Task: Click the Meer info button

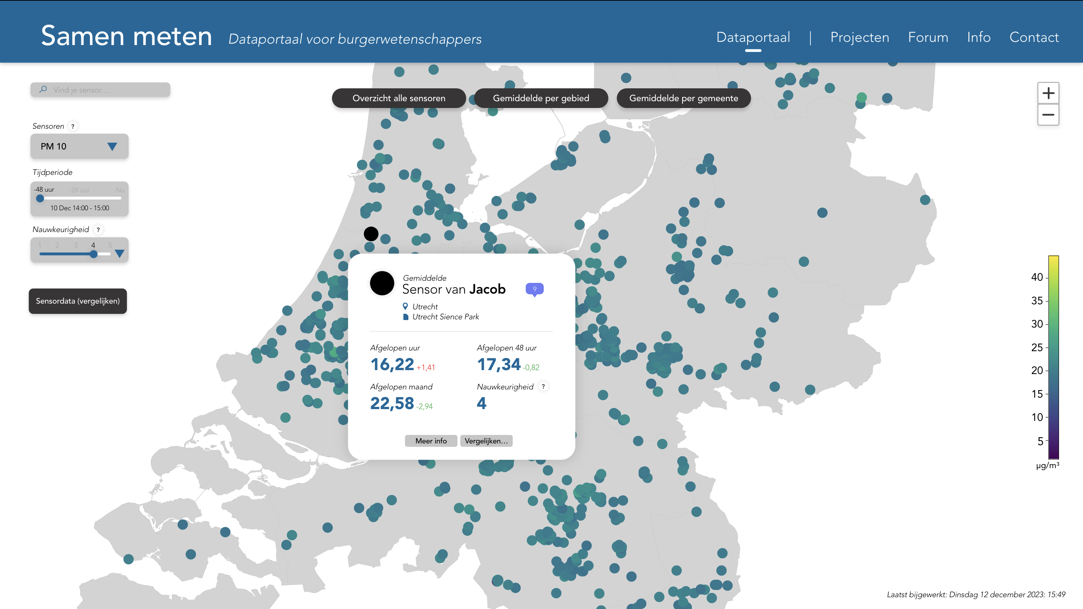Action: click(x=430, y=441)
